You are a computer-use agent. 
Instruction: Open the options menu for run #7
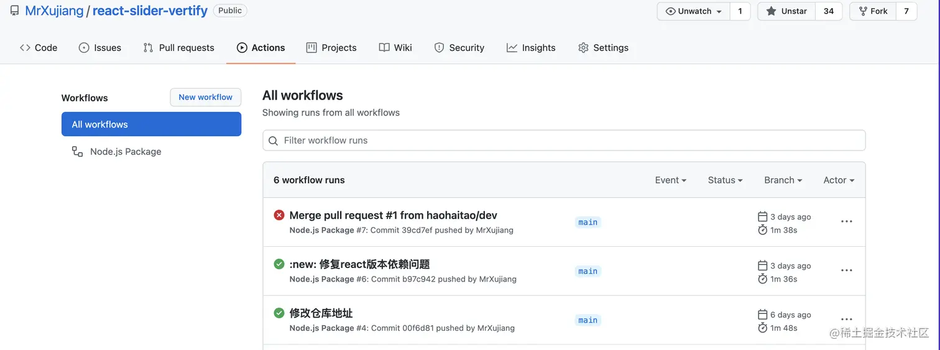(x=847, y=221)
